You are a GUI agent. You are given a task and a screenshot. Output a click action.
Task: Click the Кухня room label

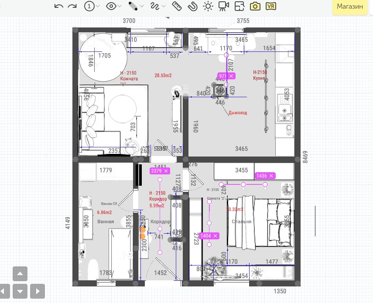tap(259, 78)
